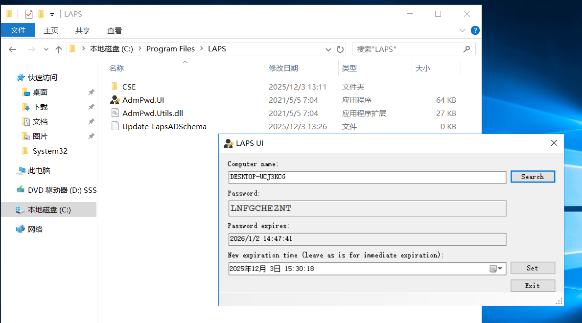Select the CSE folder icon
This screenshot has width=582, height=323.
(x=115, y=87)
